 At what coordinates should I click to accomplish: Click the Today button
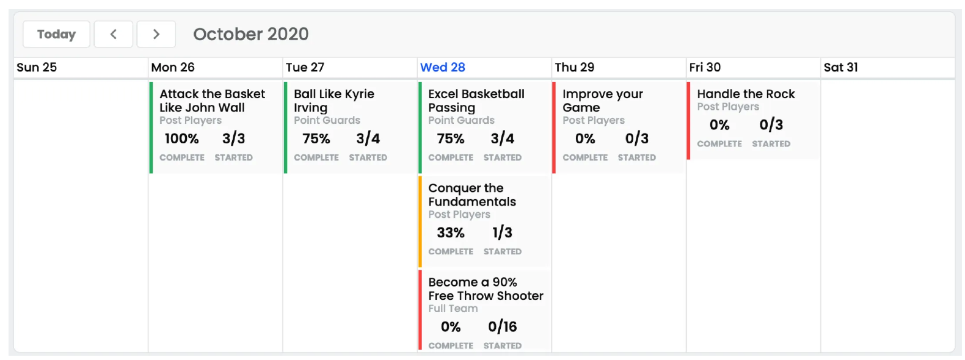[x=56, y=34]
